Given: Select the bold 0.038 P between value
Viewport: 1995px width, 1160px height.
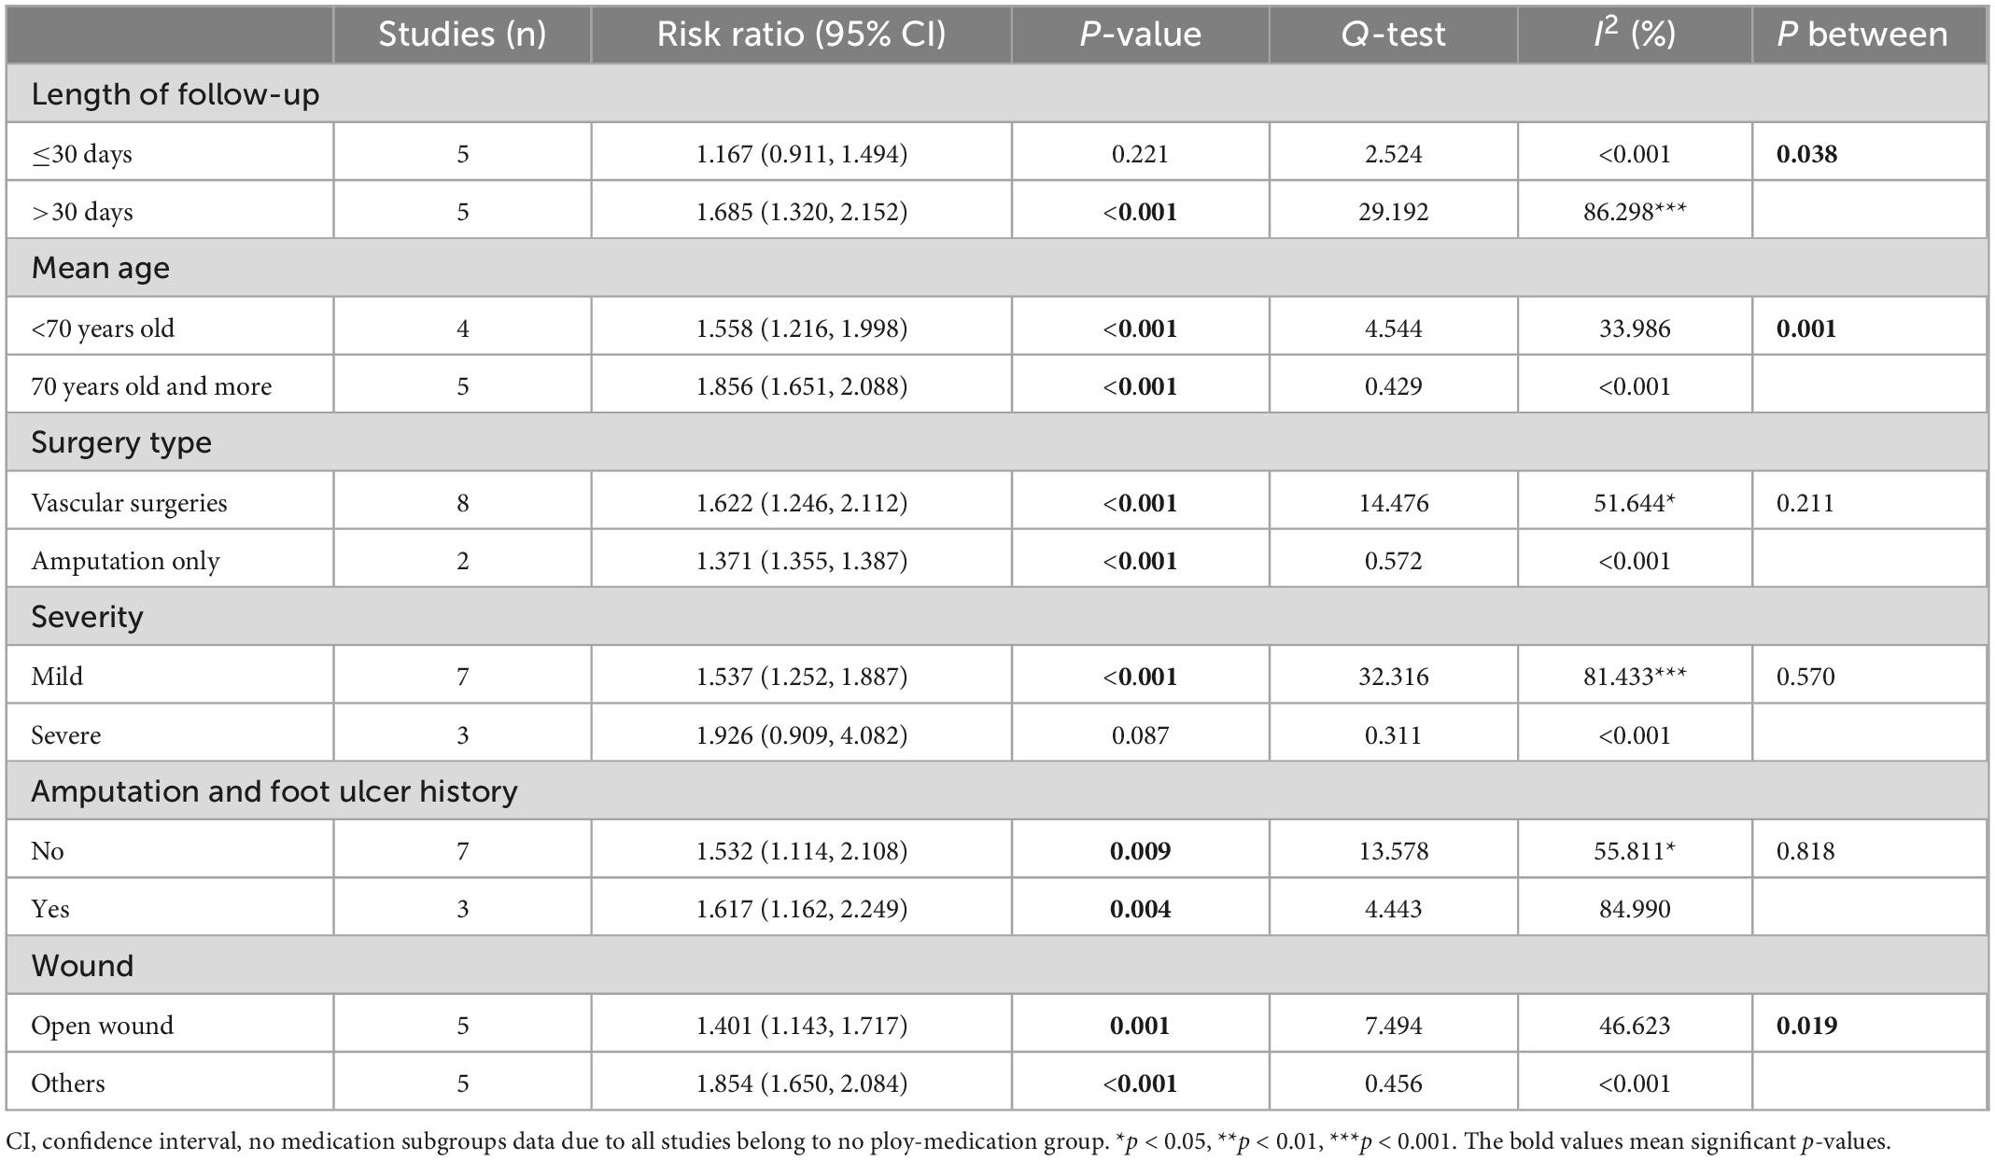Looking at the screenshot, I should (1805, 154).
